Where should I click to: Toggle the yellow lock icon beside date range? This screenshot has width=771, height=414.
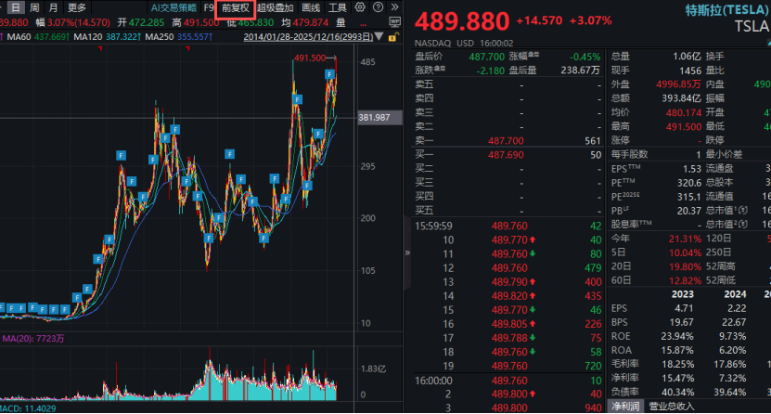392,37
